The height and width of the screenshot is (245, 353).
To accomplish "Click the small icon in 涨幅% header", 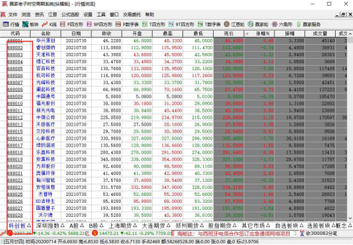I will [x=247, y=34].
